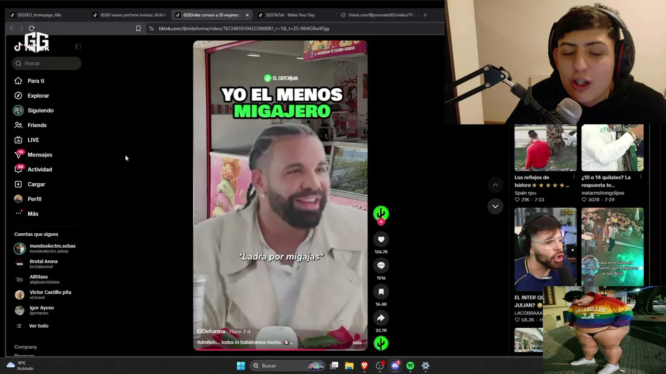Open mundoelectro.sebas followed account
Screen dimensions: 666x374
pyautogui.click(x=46, y=248)
